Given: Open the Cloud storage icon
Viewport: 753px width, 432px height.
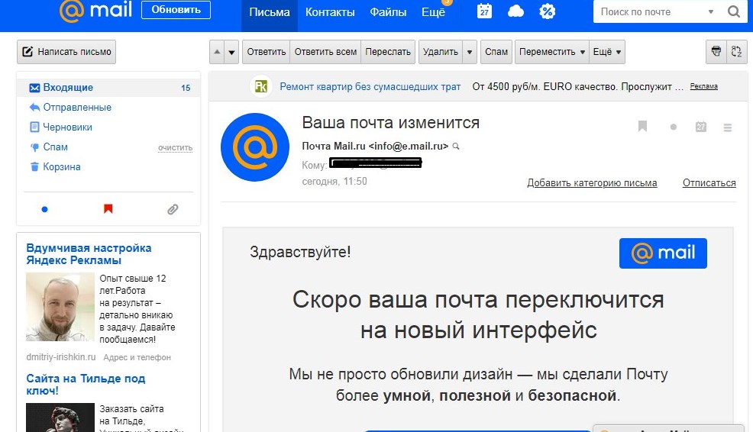Looking at the screenshot, I should [x=516, y=11].
